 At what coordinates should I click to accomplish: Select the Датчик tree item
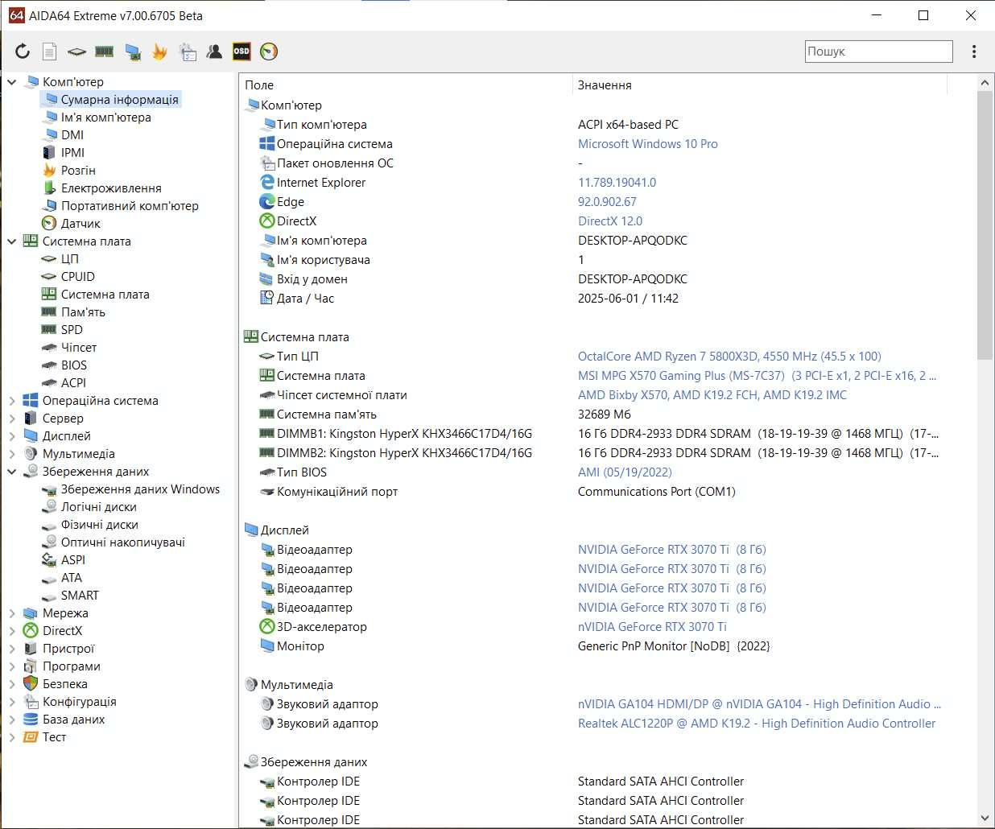81,223
